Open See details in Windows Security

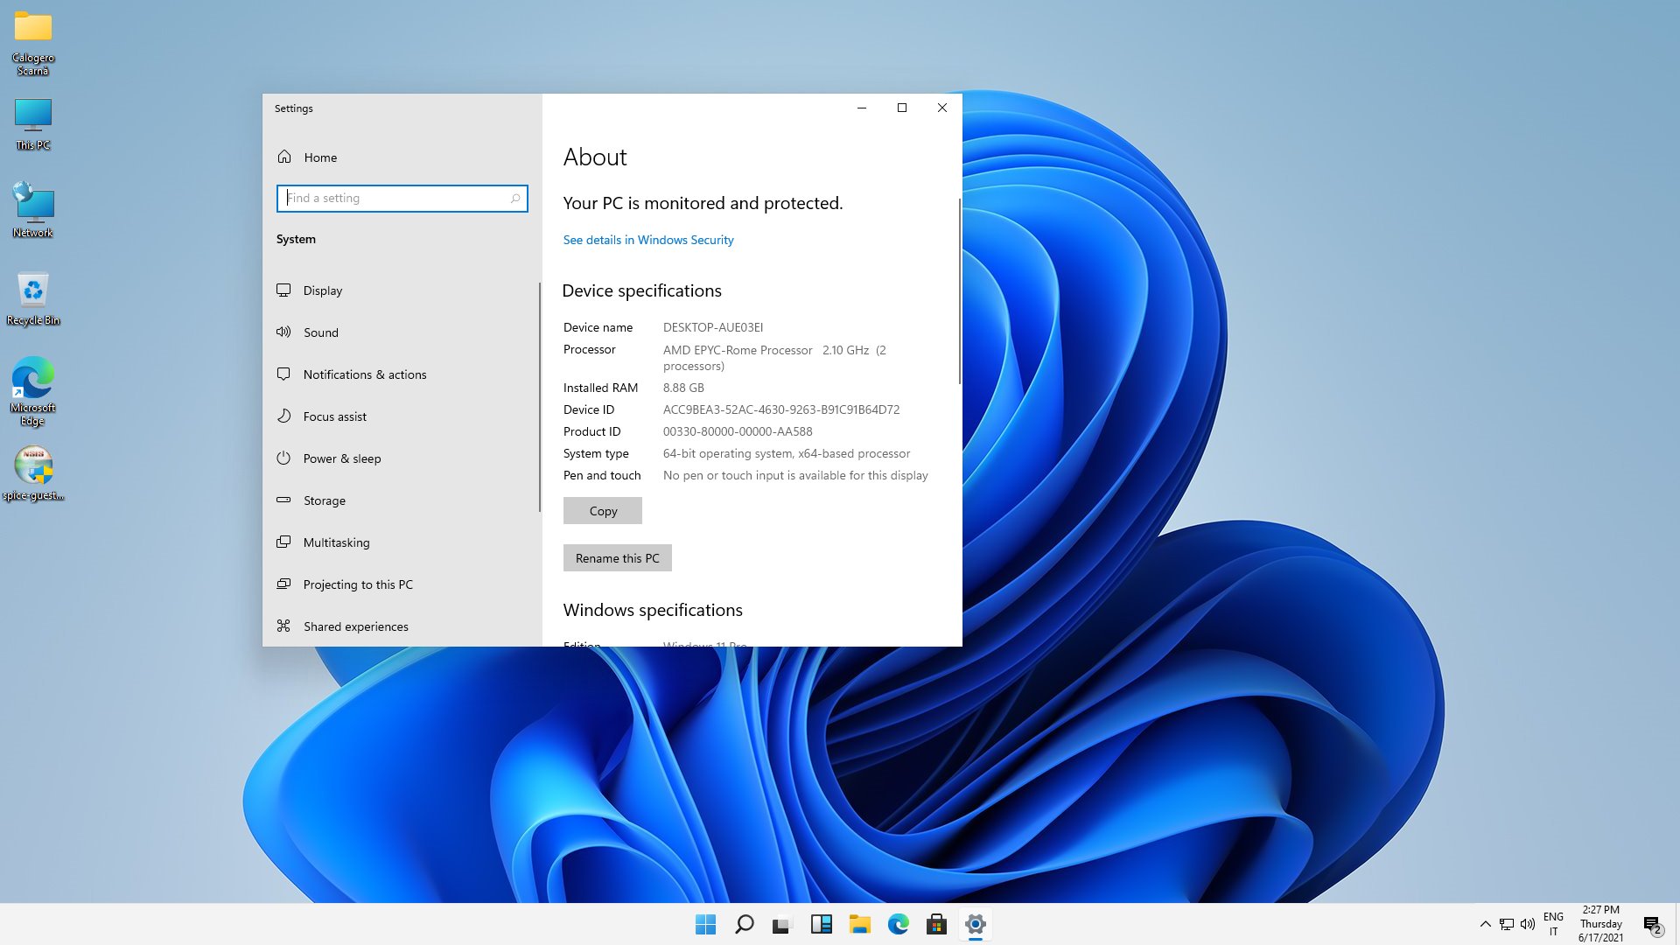click(647, 240)
